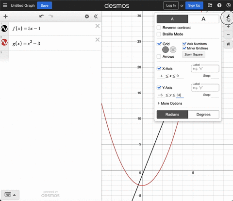This screenshot has width=233, height=201.
Task: Toggle visibility of g(x) red curve icon
Action: click(4, 42)
